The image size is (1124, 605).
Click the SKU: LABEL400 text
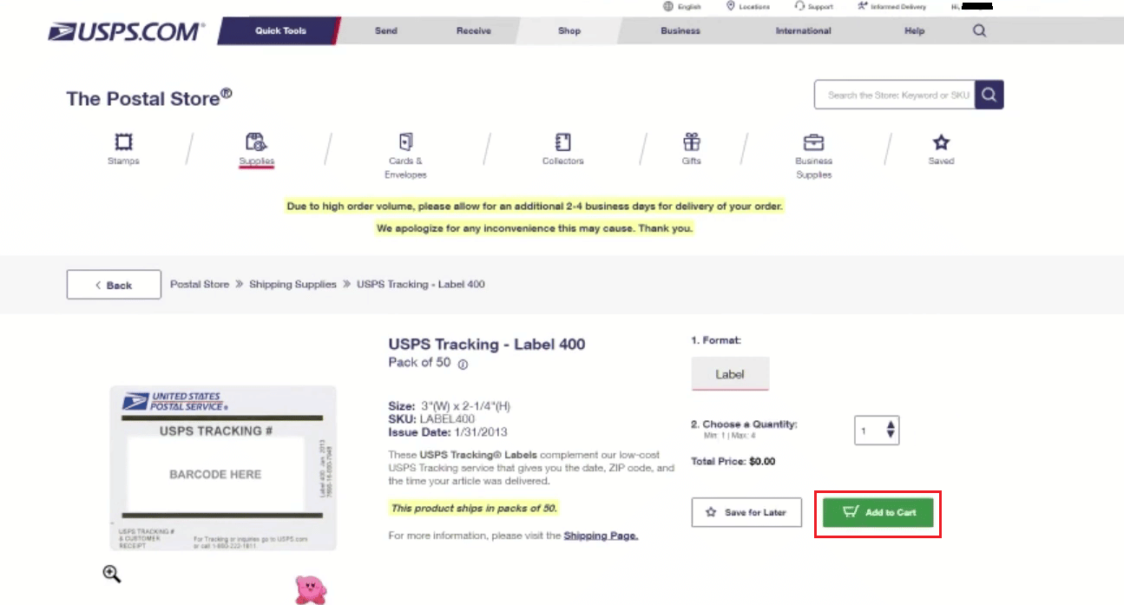[x=431, y=419]
